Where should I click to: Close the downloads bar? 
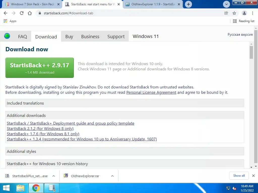(253, 176)
